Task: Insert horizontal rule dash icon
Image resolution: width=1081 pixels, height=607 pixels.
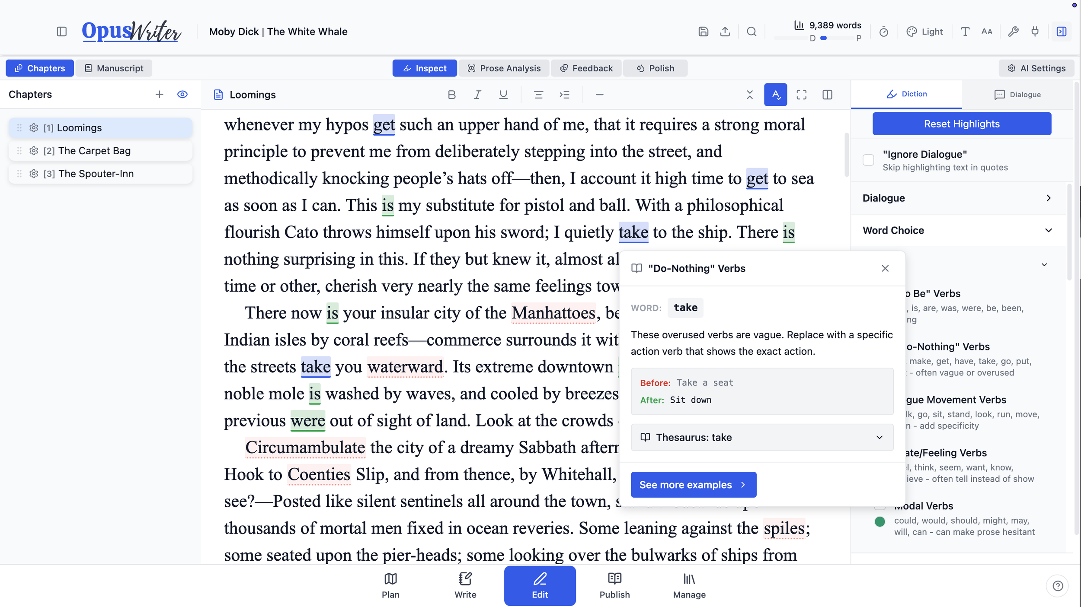Action: point(599,95)
